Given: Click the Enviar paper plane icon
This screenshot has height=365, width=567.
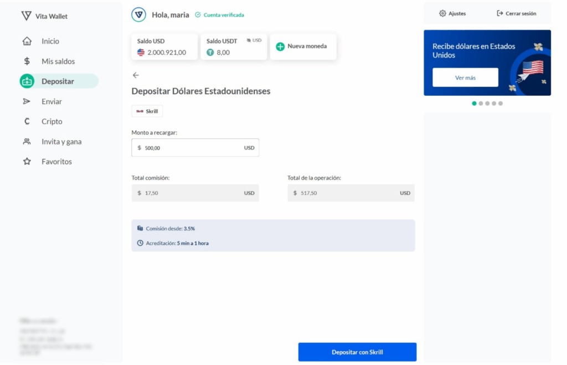Looking at the screenshot, I should click(27, 101).
